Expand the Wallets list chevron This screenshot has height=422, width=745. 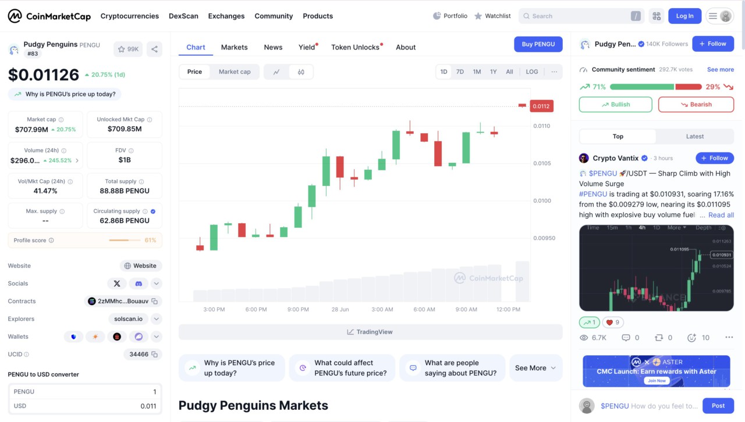tap(155, 337)
